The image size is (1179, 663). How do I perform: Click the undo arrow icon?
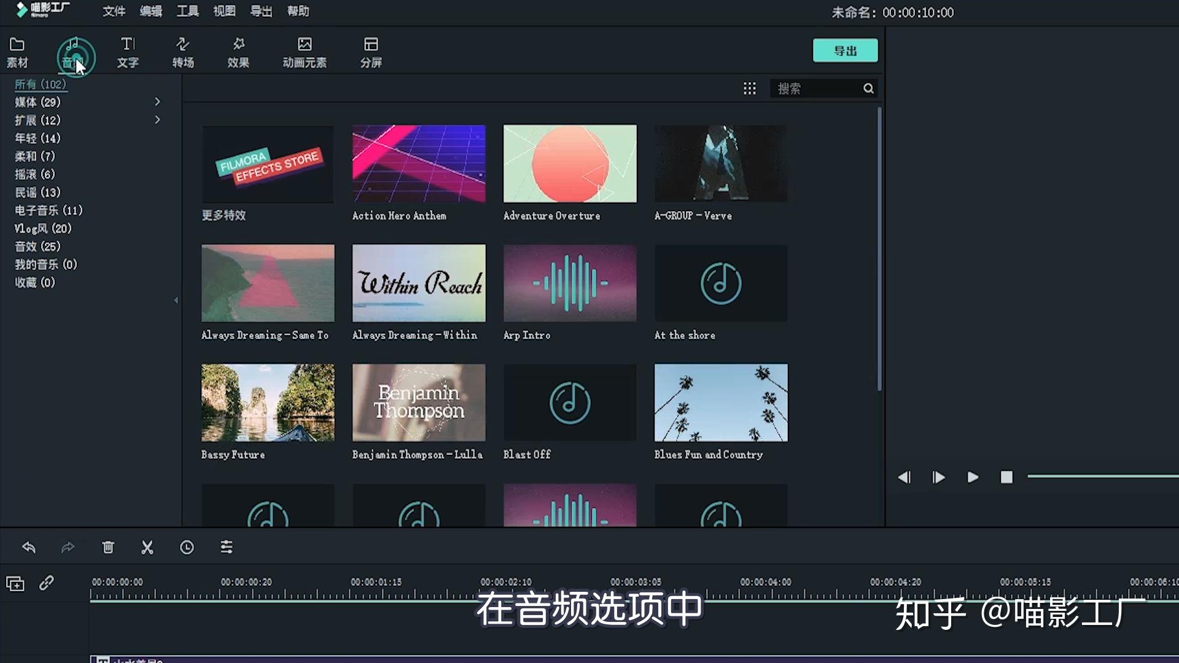coord(29,547)
